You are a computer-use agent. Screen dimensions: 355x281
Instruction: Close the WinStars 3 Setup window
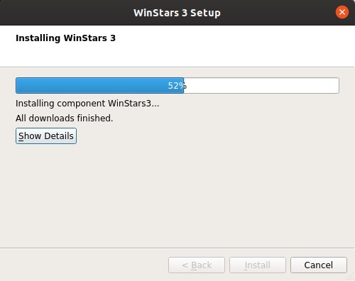click(342, 12)
